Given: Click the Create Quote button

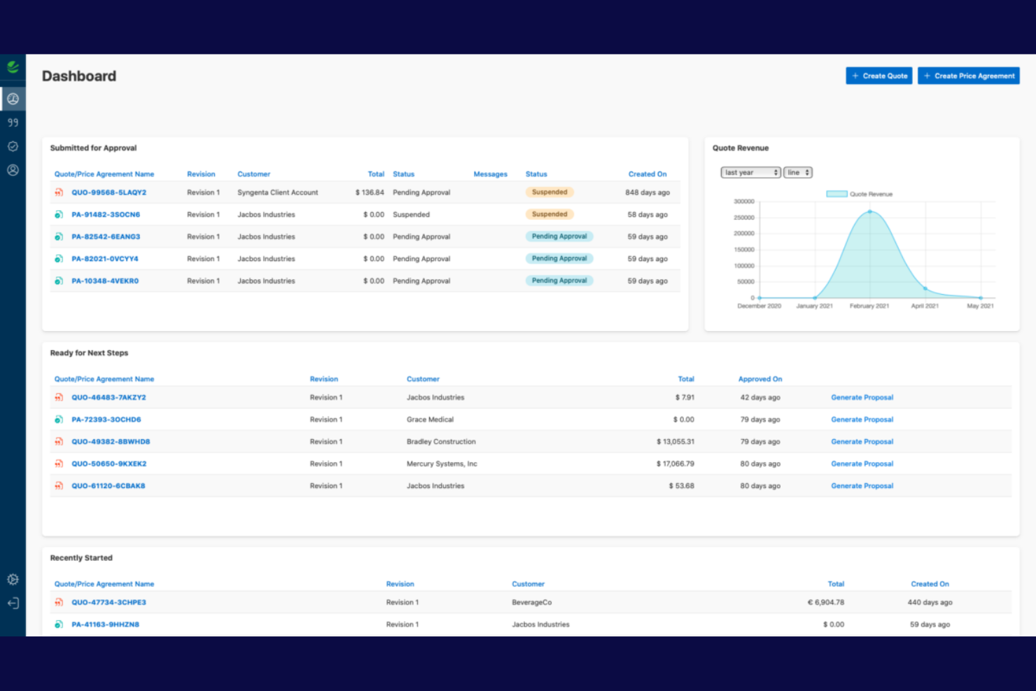Looking at the screenshot, I should (878, 76).
